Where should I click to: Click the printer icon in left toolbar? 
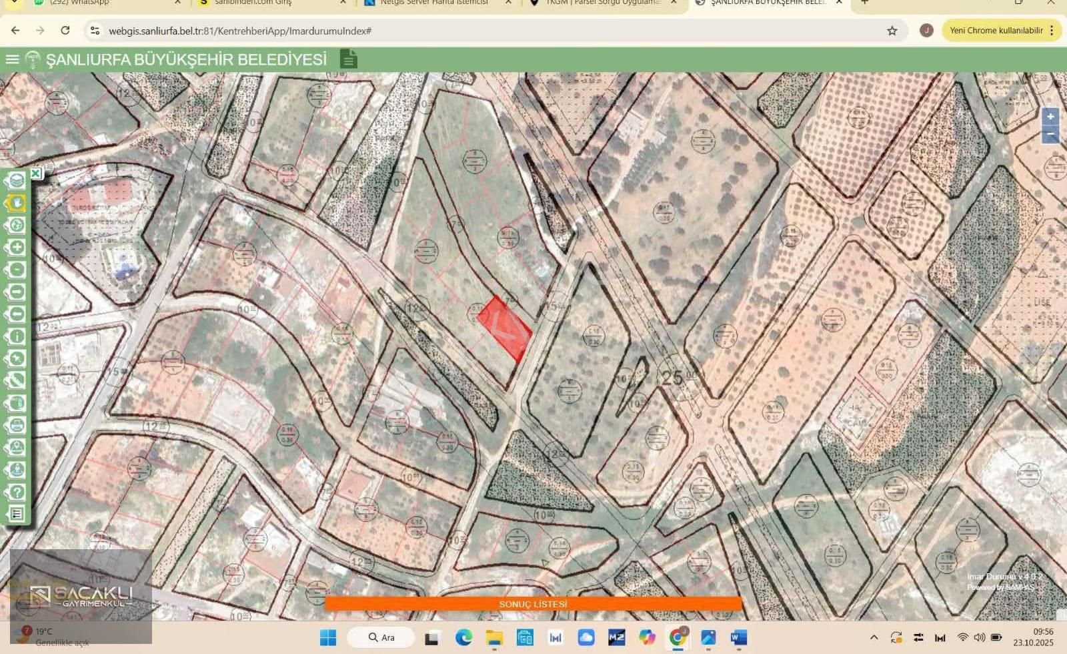[x=16, y=425]
